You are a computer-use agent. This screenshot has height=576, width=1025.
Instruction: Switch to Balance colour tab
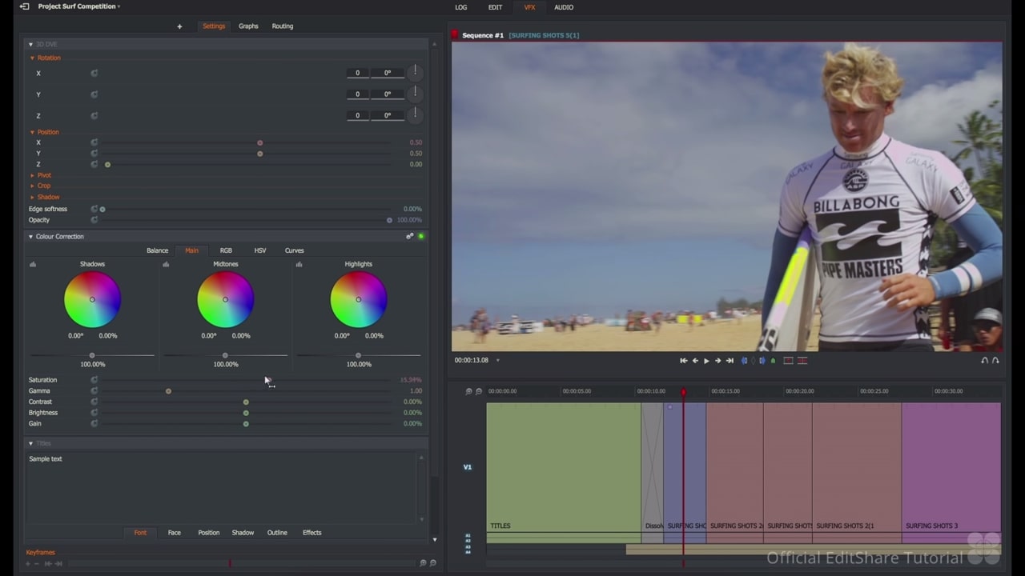point(157,250)
